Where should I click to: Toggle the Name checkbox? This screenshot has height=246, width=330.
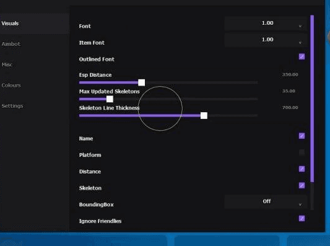pos(302,136)
